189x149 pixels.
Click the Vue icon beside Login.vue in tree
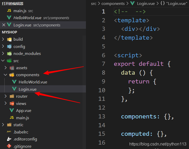click(14, 89)
